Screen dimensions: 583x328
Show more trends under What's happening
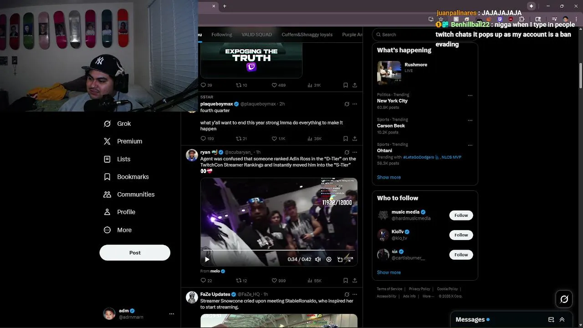[x=389, y=177]
